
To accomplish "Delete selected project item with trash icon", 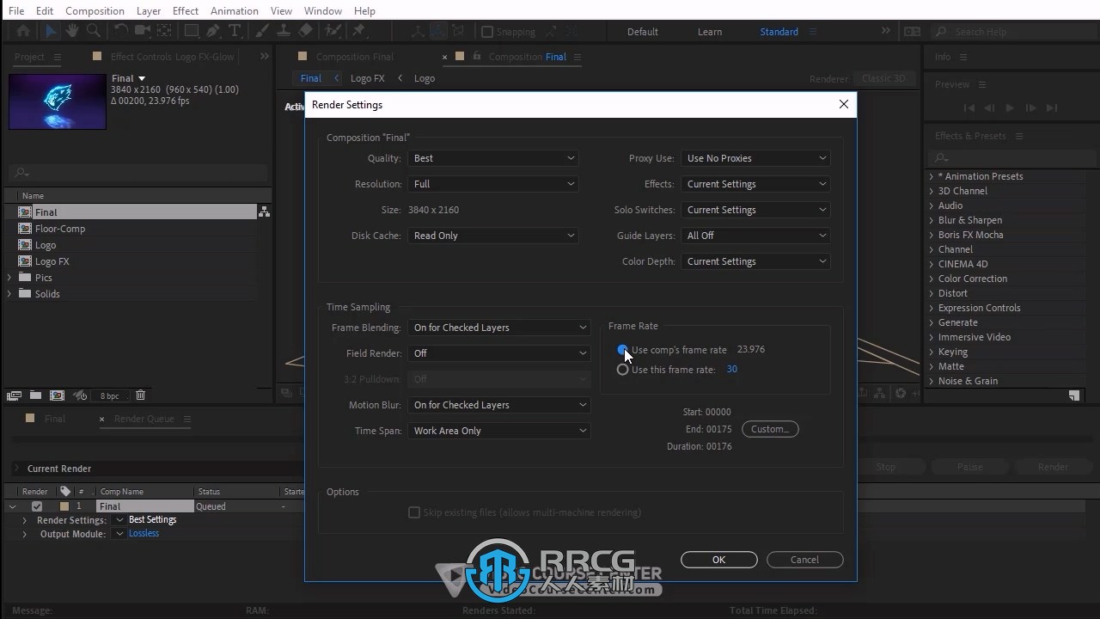I will (141, 395).
